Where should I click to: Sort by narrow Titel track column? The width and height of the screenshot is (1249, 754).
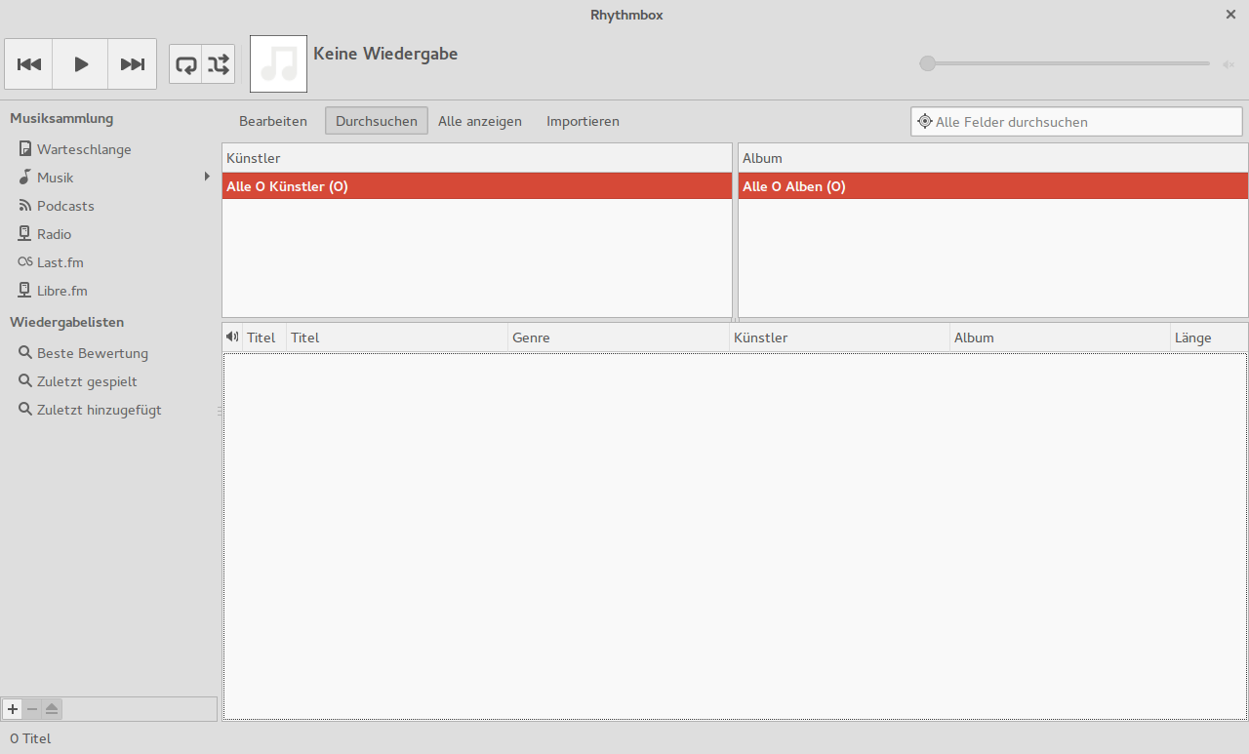264,337
